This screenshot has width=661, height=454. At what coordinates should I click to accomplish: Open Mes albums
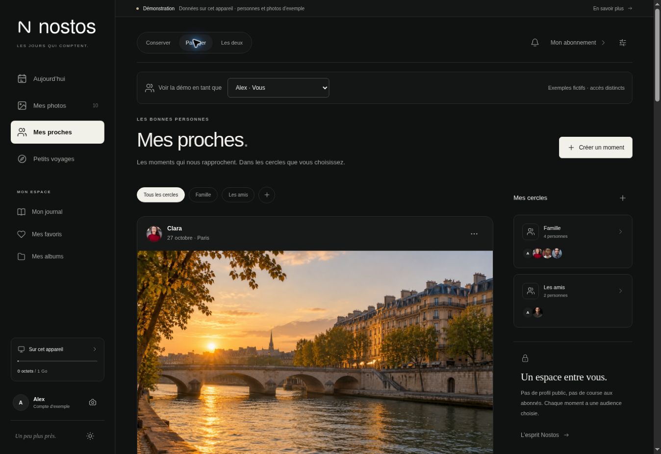pos(57,256)
